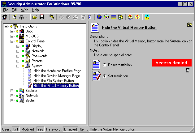Image resolution: width=195 pixels, height=133 pixels.
Task: Select Hide the File System Button item
Action: point(54,81)
